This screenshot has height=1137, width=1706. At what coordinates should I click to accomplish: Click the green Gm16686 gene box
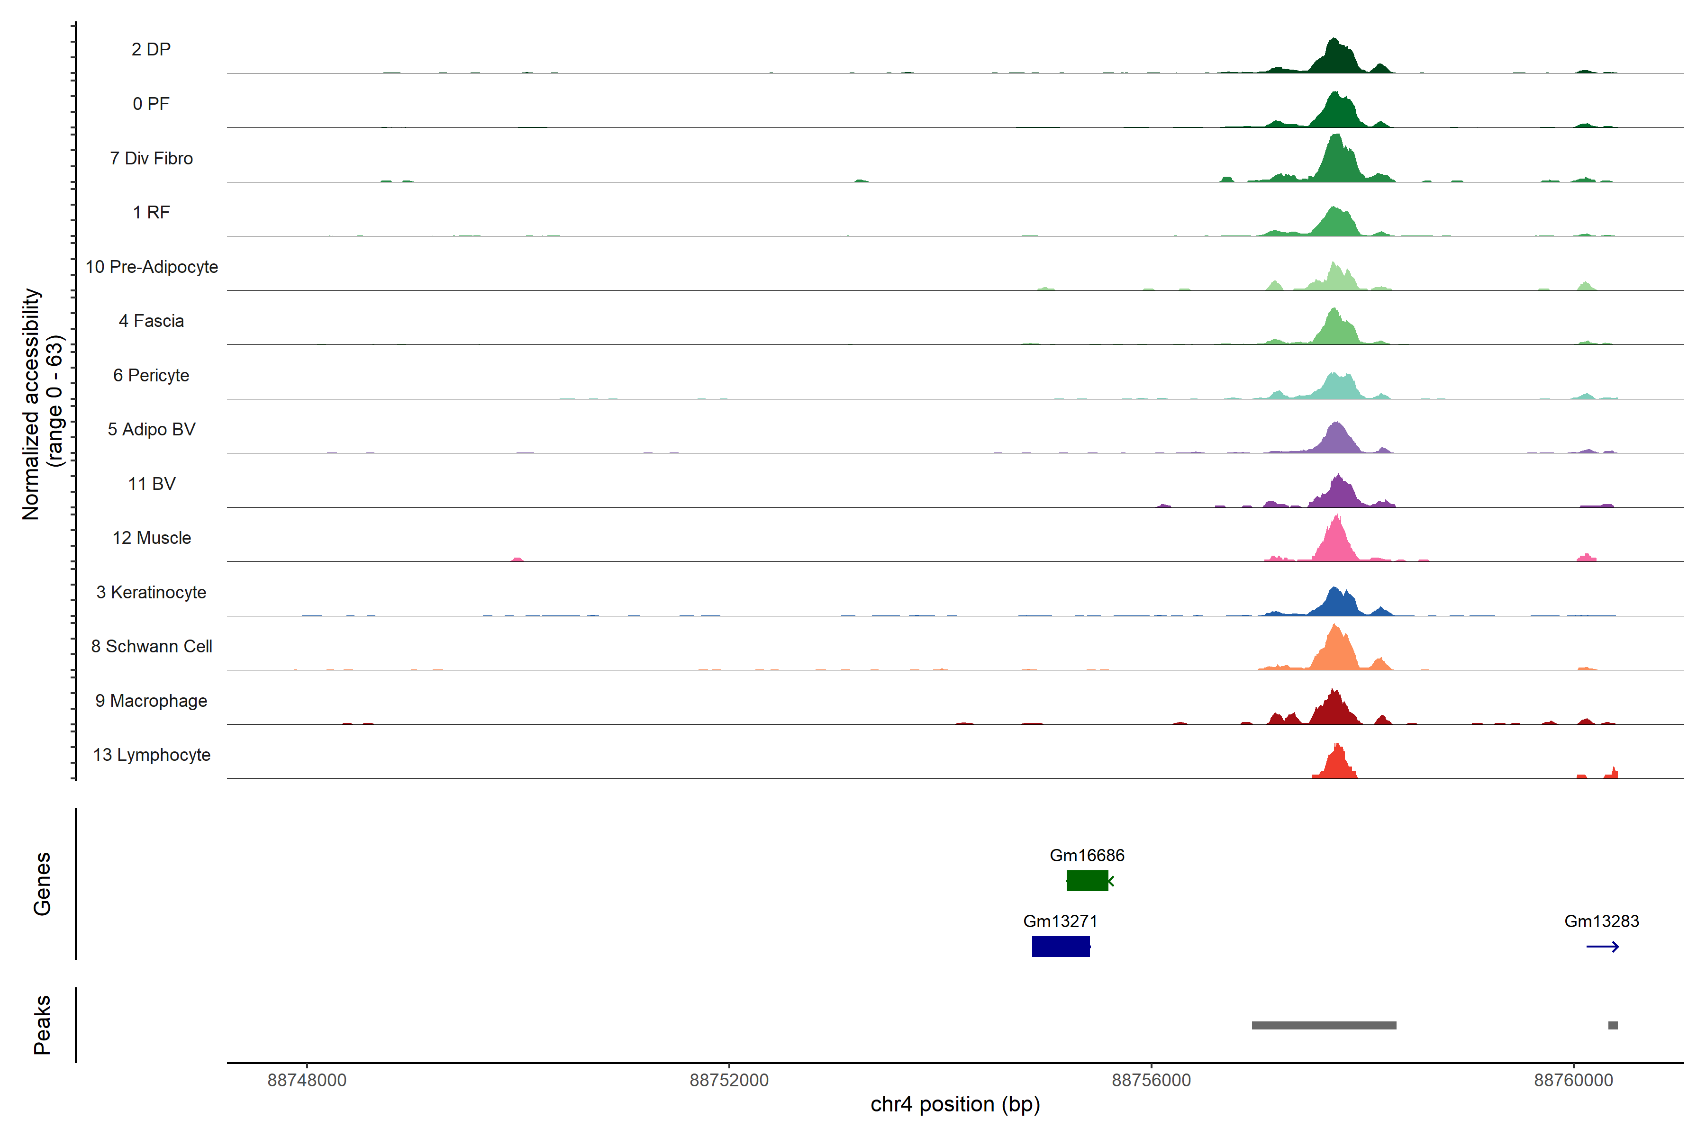coord(1087,880)
